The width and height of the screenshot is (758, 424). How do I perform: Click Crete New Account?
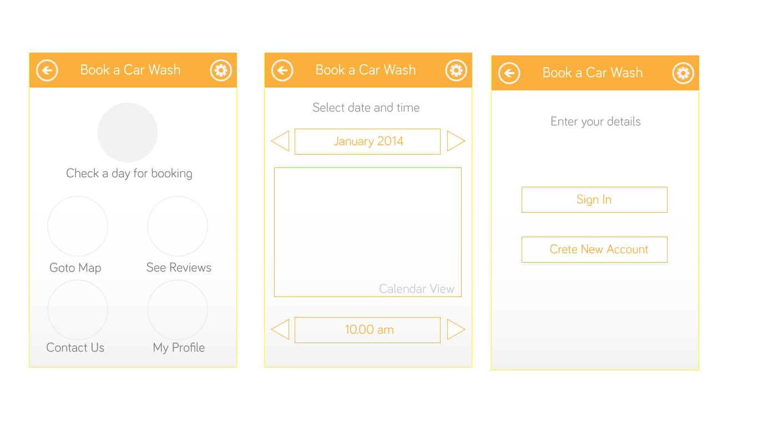[594, 249]
